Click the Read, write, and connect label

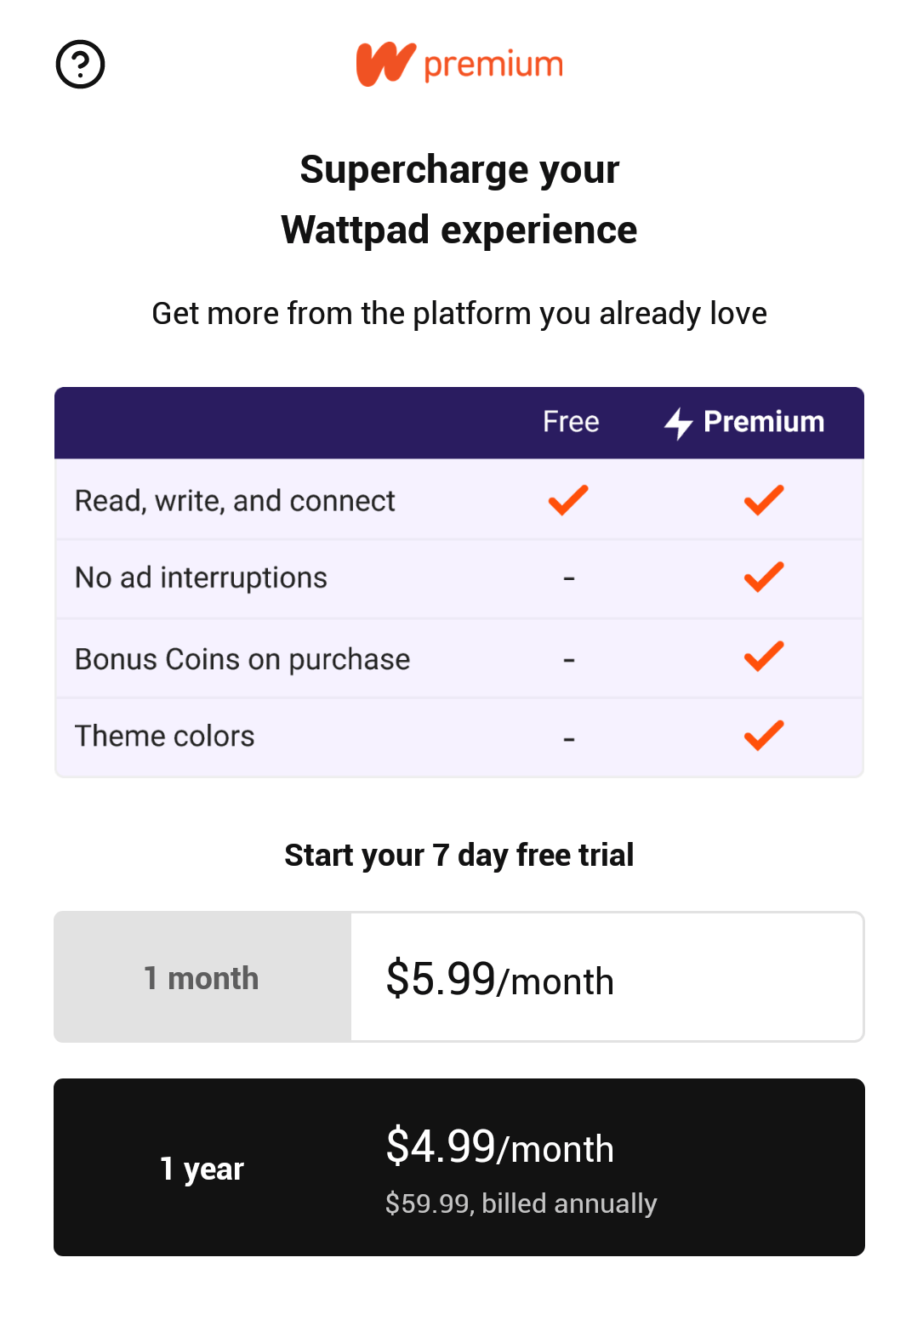235,502
